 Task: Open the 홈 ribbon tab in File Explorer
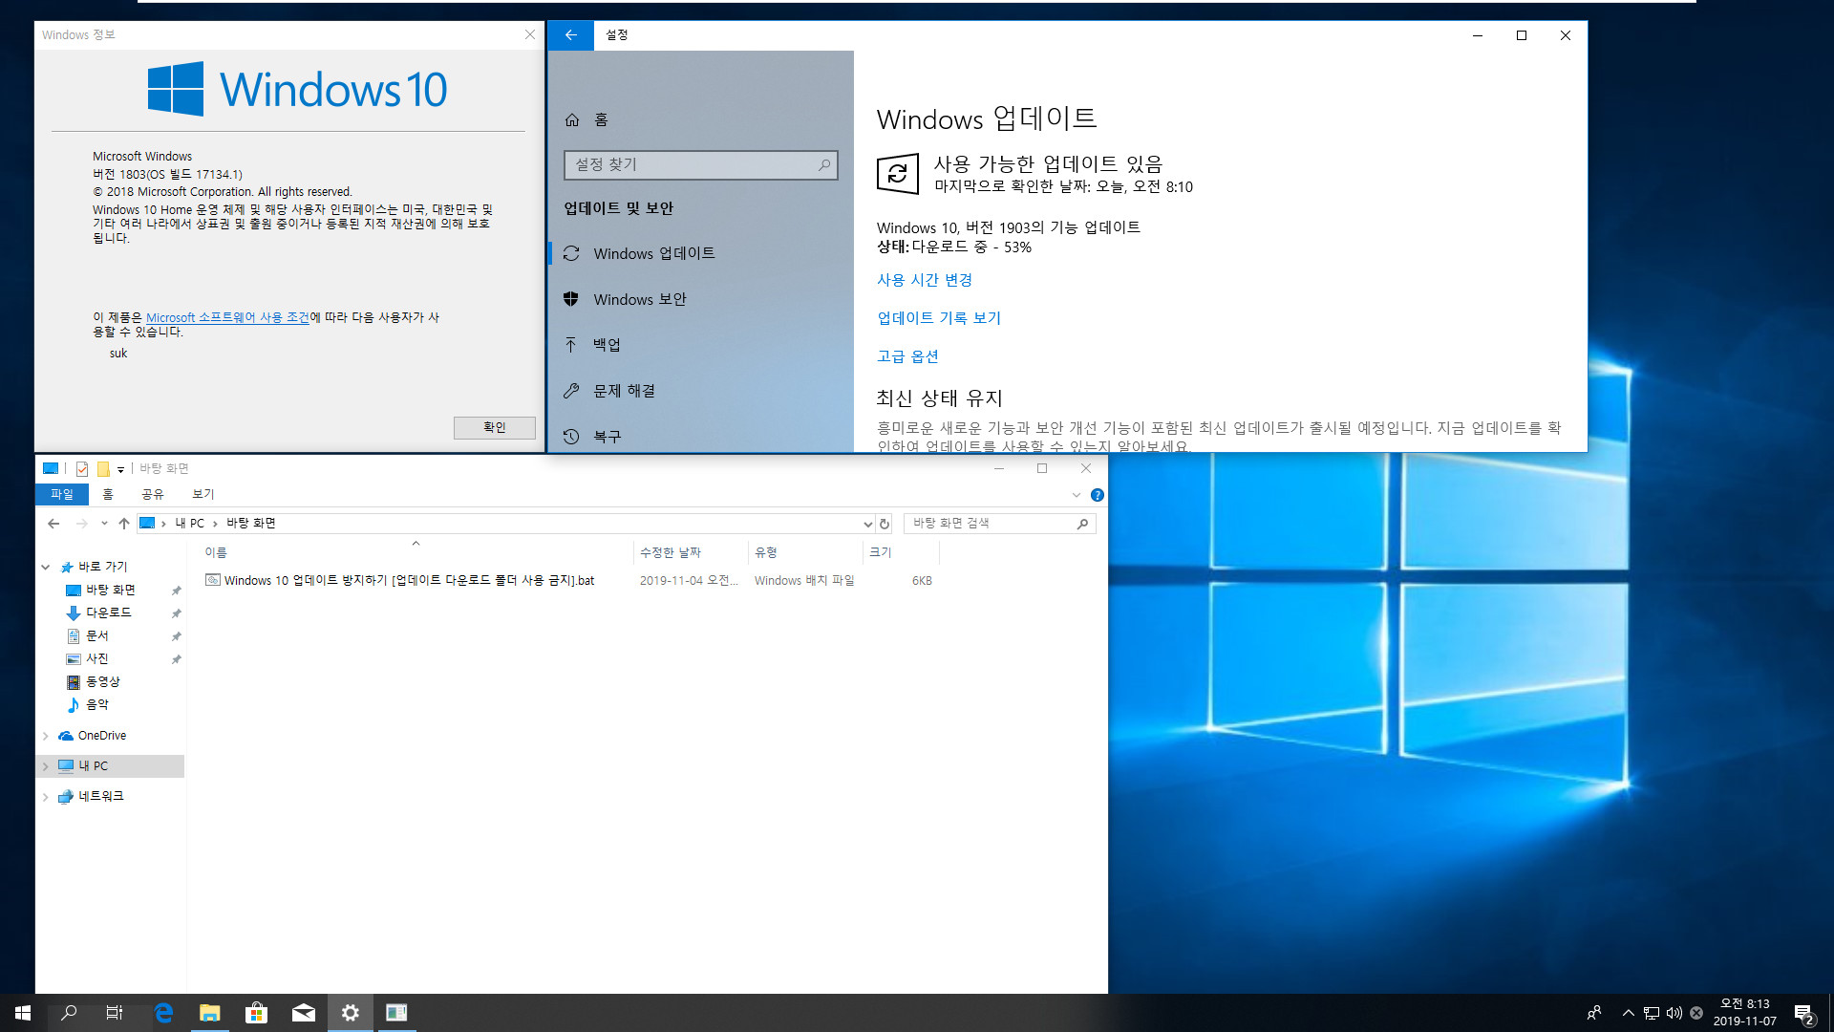108,494
